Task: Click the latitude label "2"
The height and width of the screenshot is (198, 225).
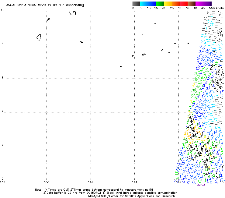Action: pos(2,145)
